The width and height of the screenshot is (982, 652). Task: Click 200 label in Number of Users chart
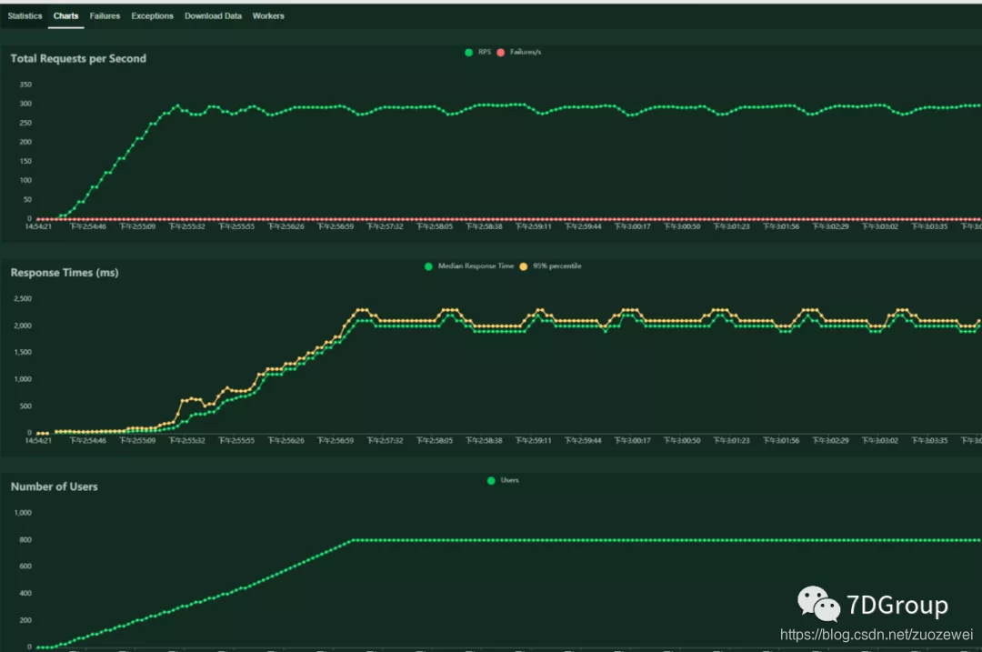pyautogui.click(x=25, y=620)
